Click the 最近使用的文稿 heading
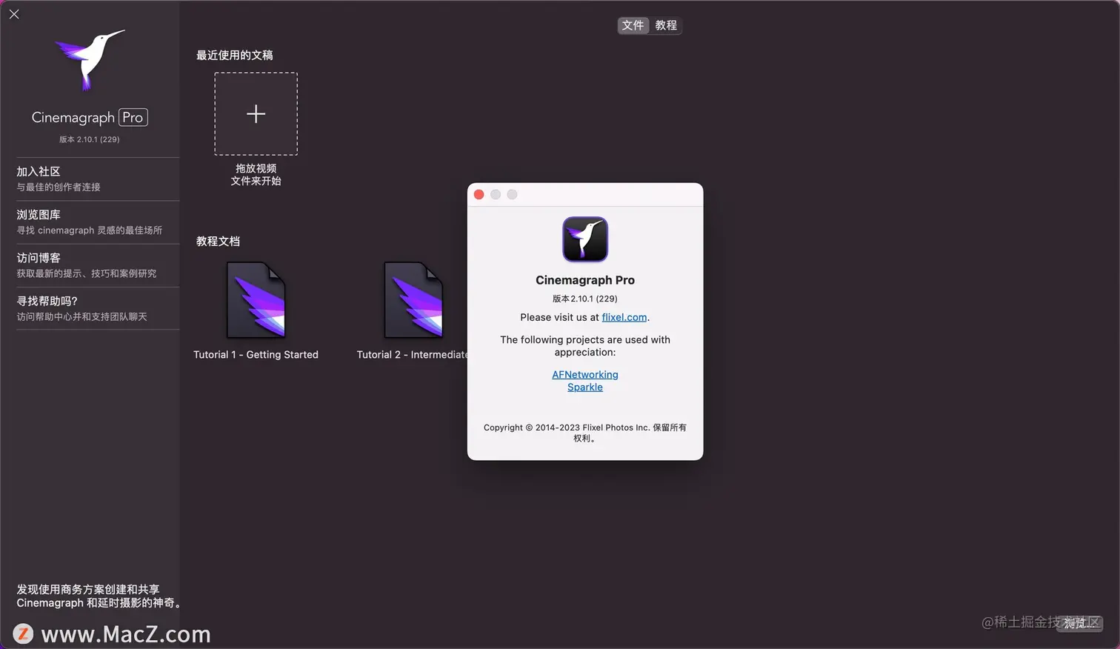 (234, 56)
